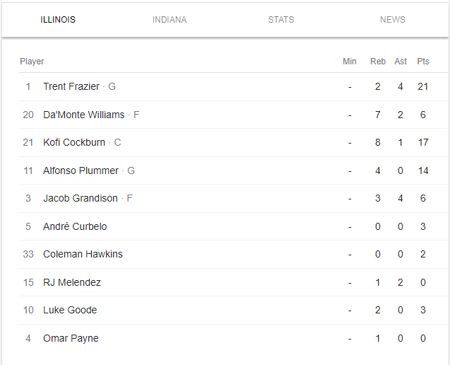Click the Min column header

pyautogui.click(x=350, y=62)
